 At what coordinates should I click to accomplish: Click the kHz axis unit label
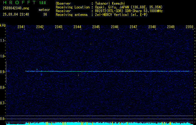click(3, 25)
